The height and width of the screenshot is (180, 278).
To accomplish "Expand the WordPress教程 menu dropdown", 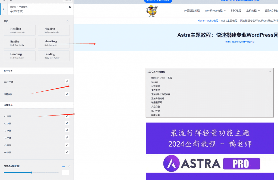I will click(x=225, y=11).
